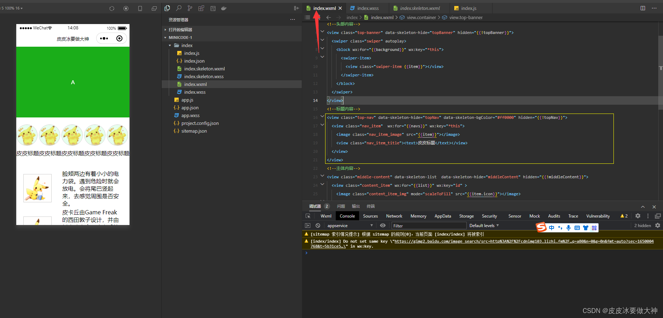
Task: Click the clear console icon
Action: point(318,226)
